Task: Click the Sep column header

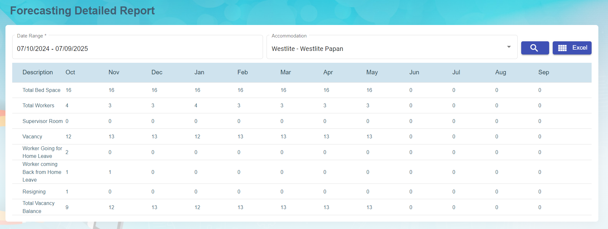Action: pos(543,72)
